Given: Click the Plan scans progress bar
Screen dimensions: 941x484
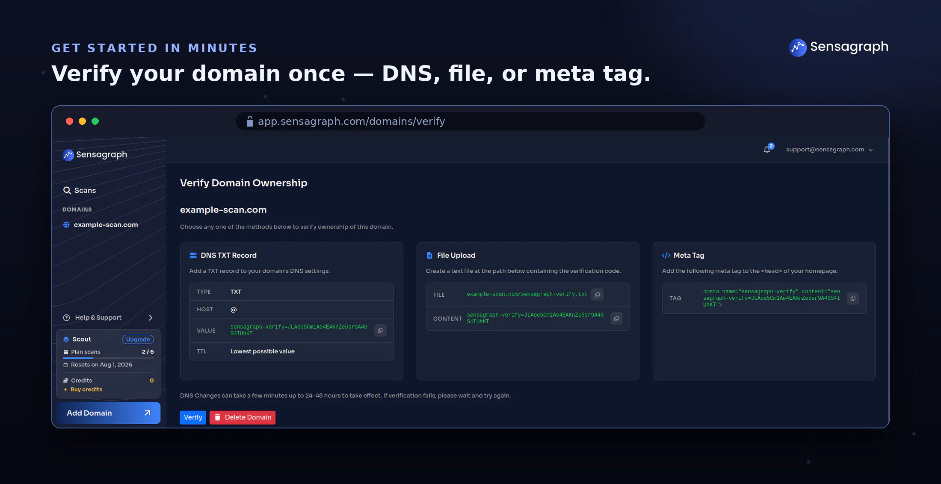Looking at the screenshot, I should pos(108,358).
